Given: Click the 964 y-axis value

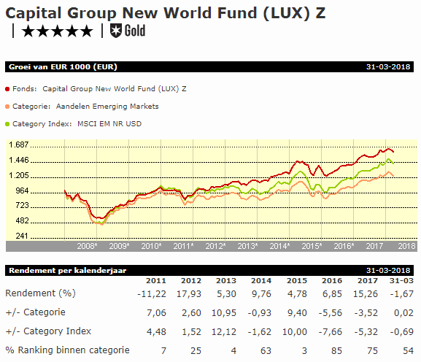Looking at the screenshot, I should tap(22, 191).
